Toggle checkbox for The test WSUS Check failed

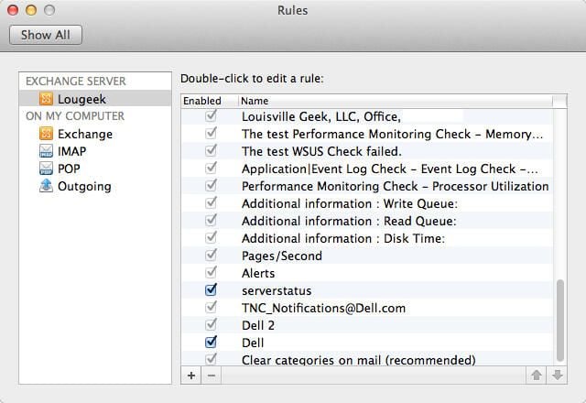click(x=212, y=150)
